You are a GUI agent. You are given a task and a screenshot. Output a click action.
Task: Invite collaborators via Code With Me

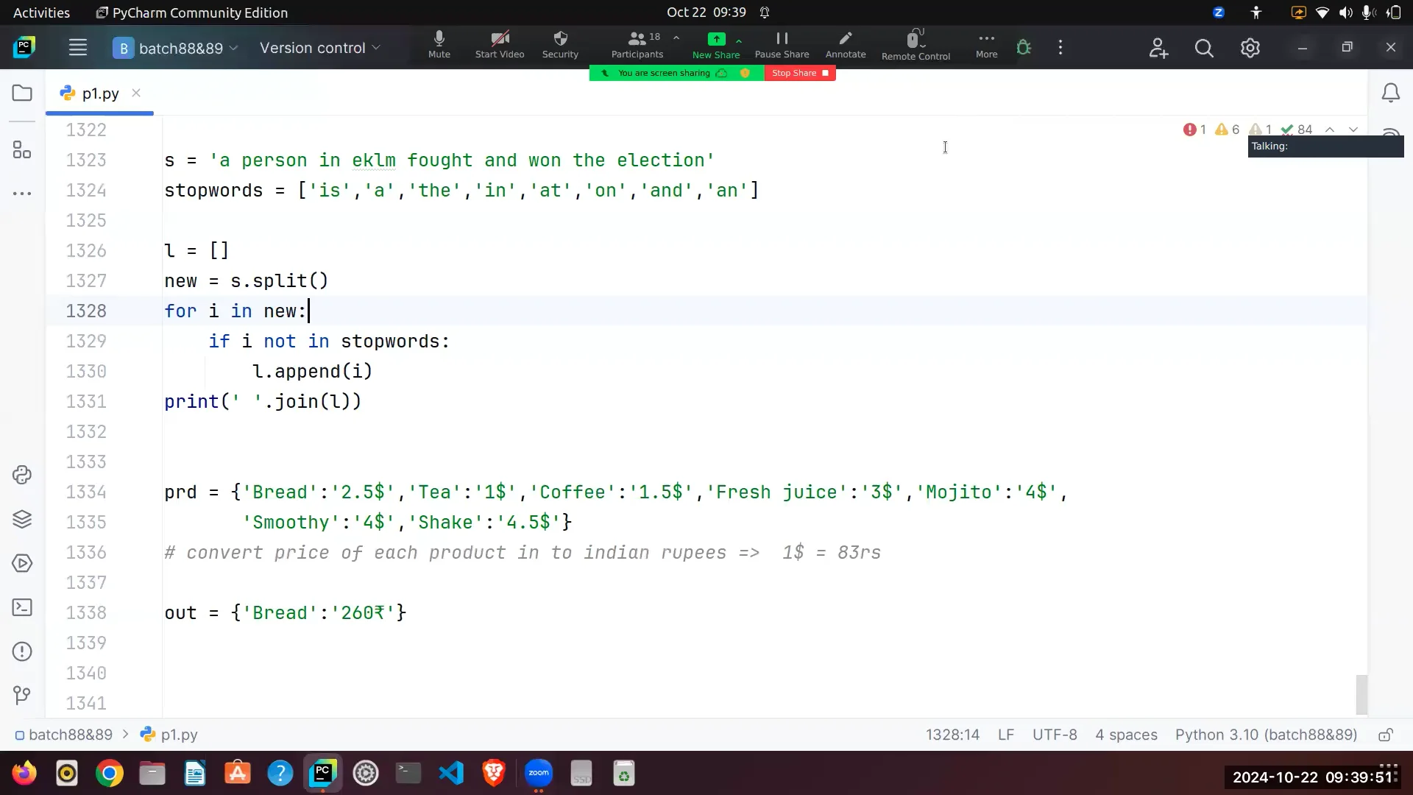(x=1158, y=47)
